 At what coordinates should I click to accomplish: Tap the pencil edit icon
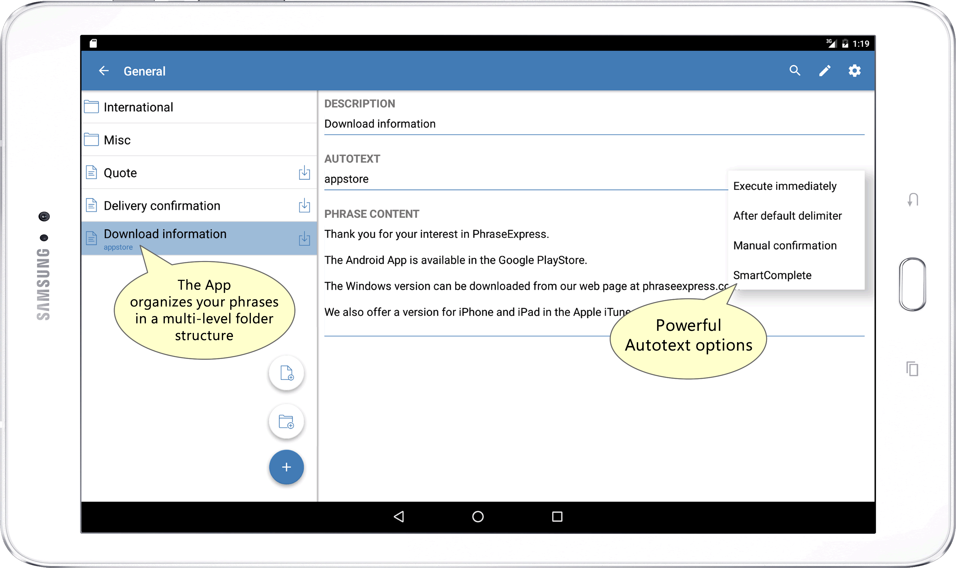click(825, 71)
